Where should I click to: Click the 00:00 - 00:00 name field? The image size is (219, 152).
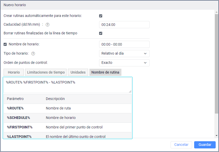click(124, 44)
